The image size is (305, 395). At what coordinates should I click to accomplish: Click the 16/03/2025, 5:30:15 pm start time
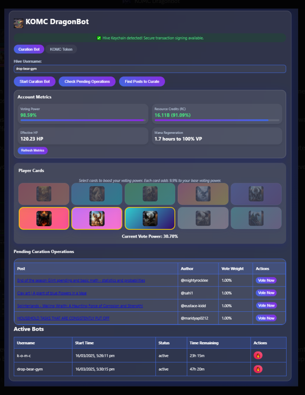click(x=95, y=369)
